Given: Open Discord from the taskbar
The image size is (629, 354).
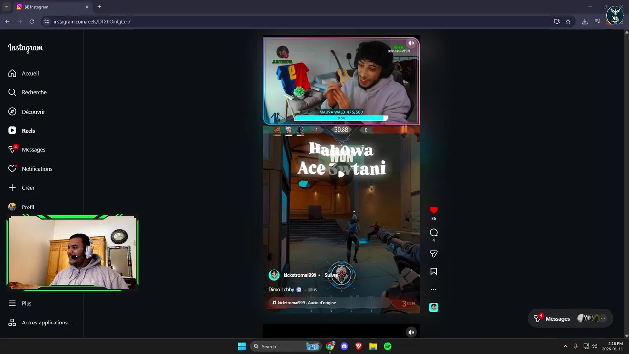Looking at the screenshot, I should pos(344,347).
